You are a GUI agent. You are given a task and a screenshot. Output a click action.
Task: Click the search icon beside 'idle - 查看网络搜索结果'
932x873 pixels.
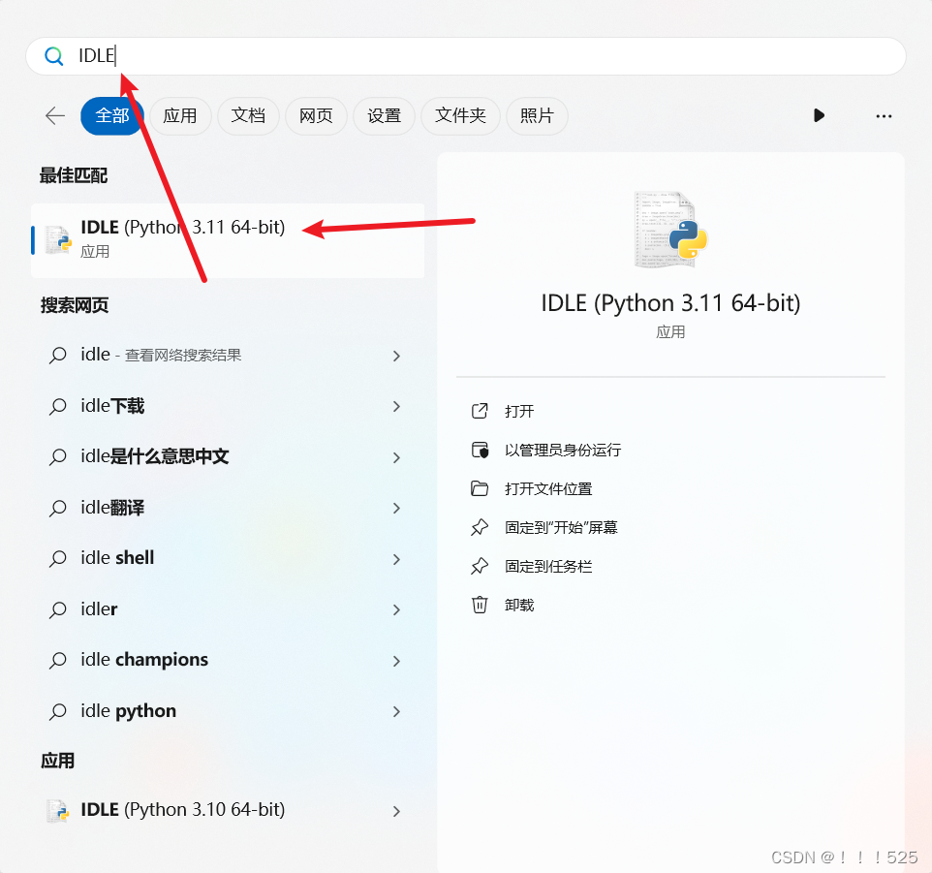point(58,356)
